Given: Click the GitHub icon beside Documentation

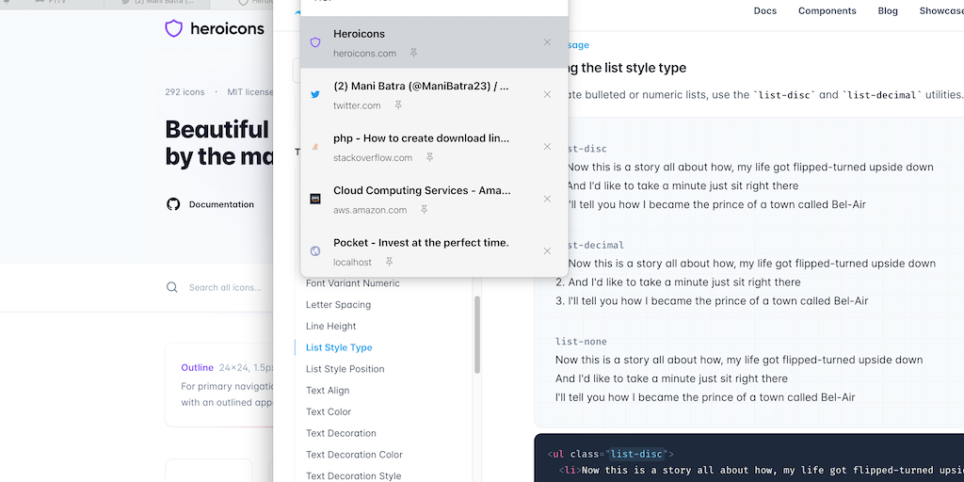Looking at the screenshot, I should coord(173,204).
